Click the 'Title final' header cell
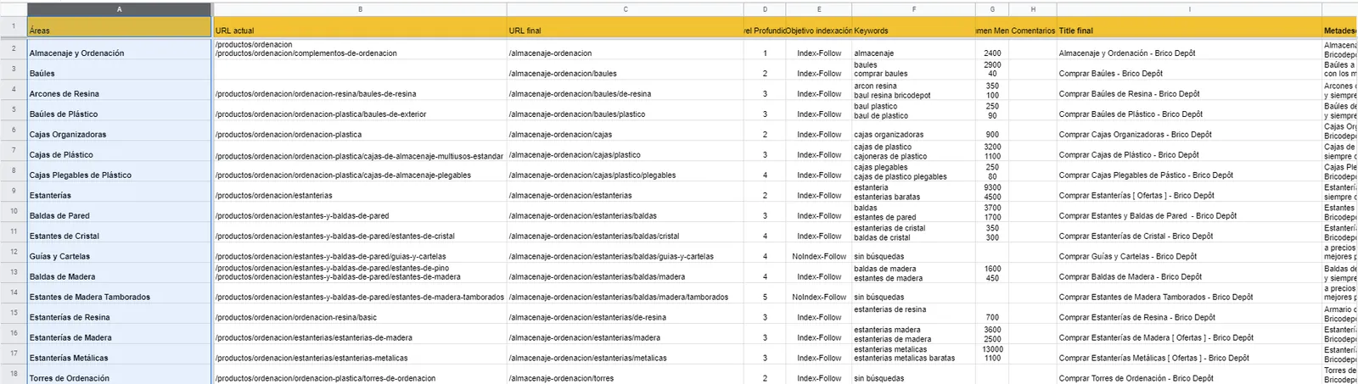 point(1189,27)
